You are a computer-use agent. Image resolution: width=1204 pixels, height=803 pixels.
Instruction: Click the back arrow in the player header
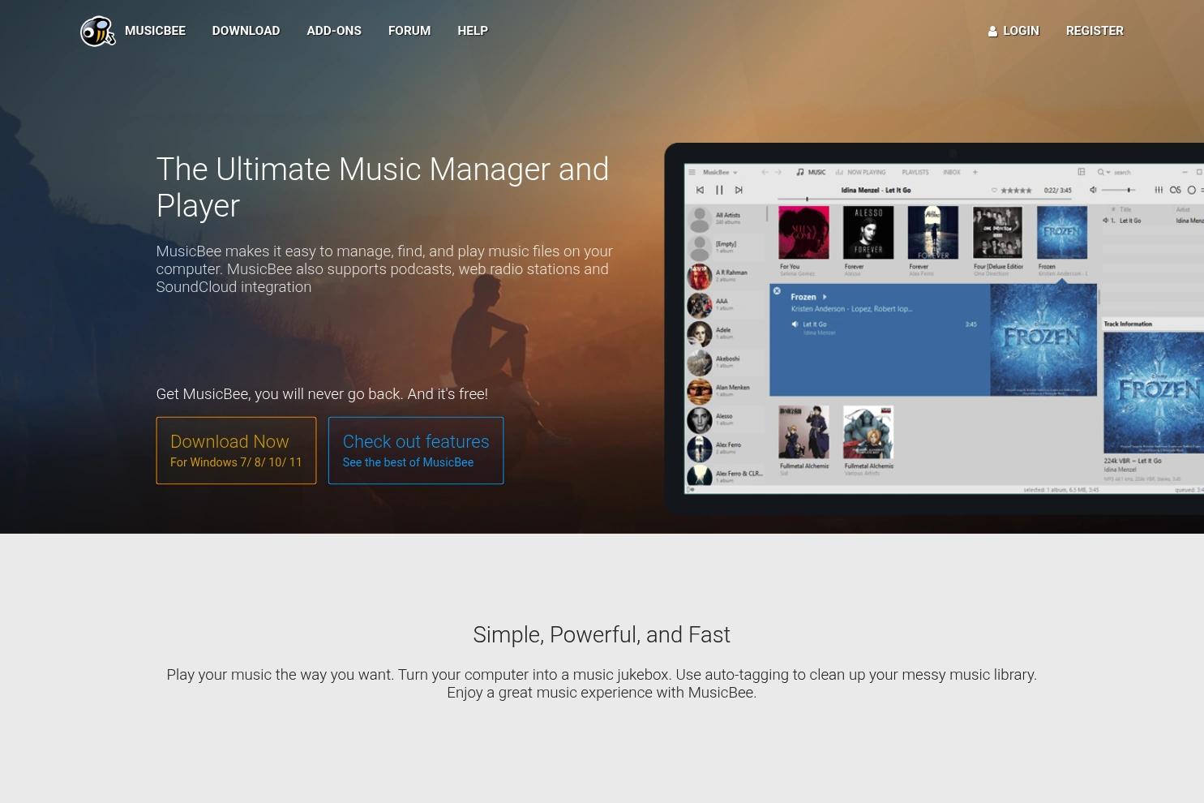765,172
